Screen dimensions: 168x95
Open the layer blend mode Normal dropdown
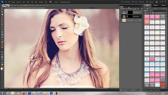[x=126, y=9]
